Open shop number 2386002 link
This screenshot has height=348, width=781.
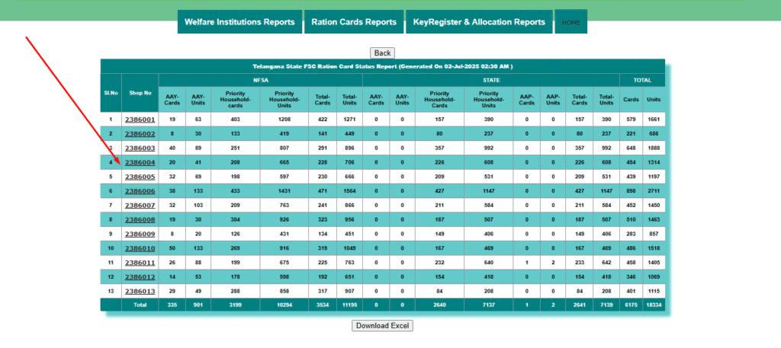[140, 134]
